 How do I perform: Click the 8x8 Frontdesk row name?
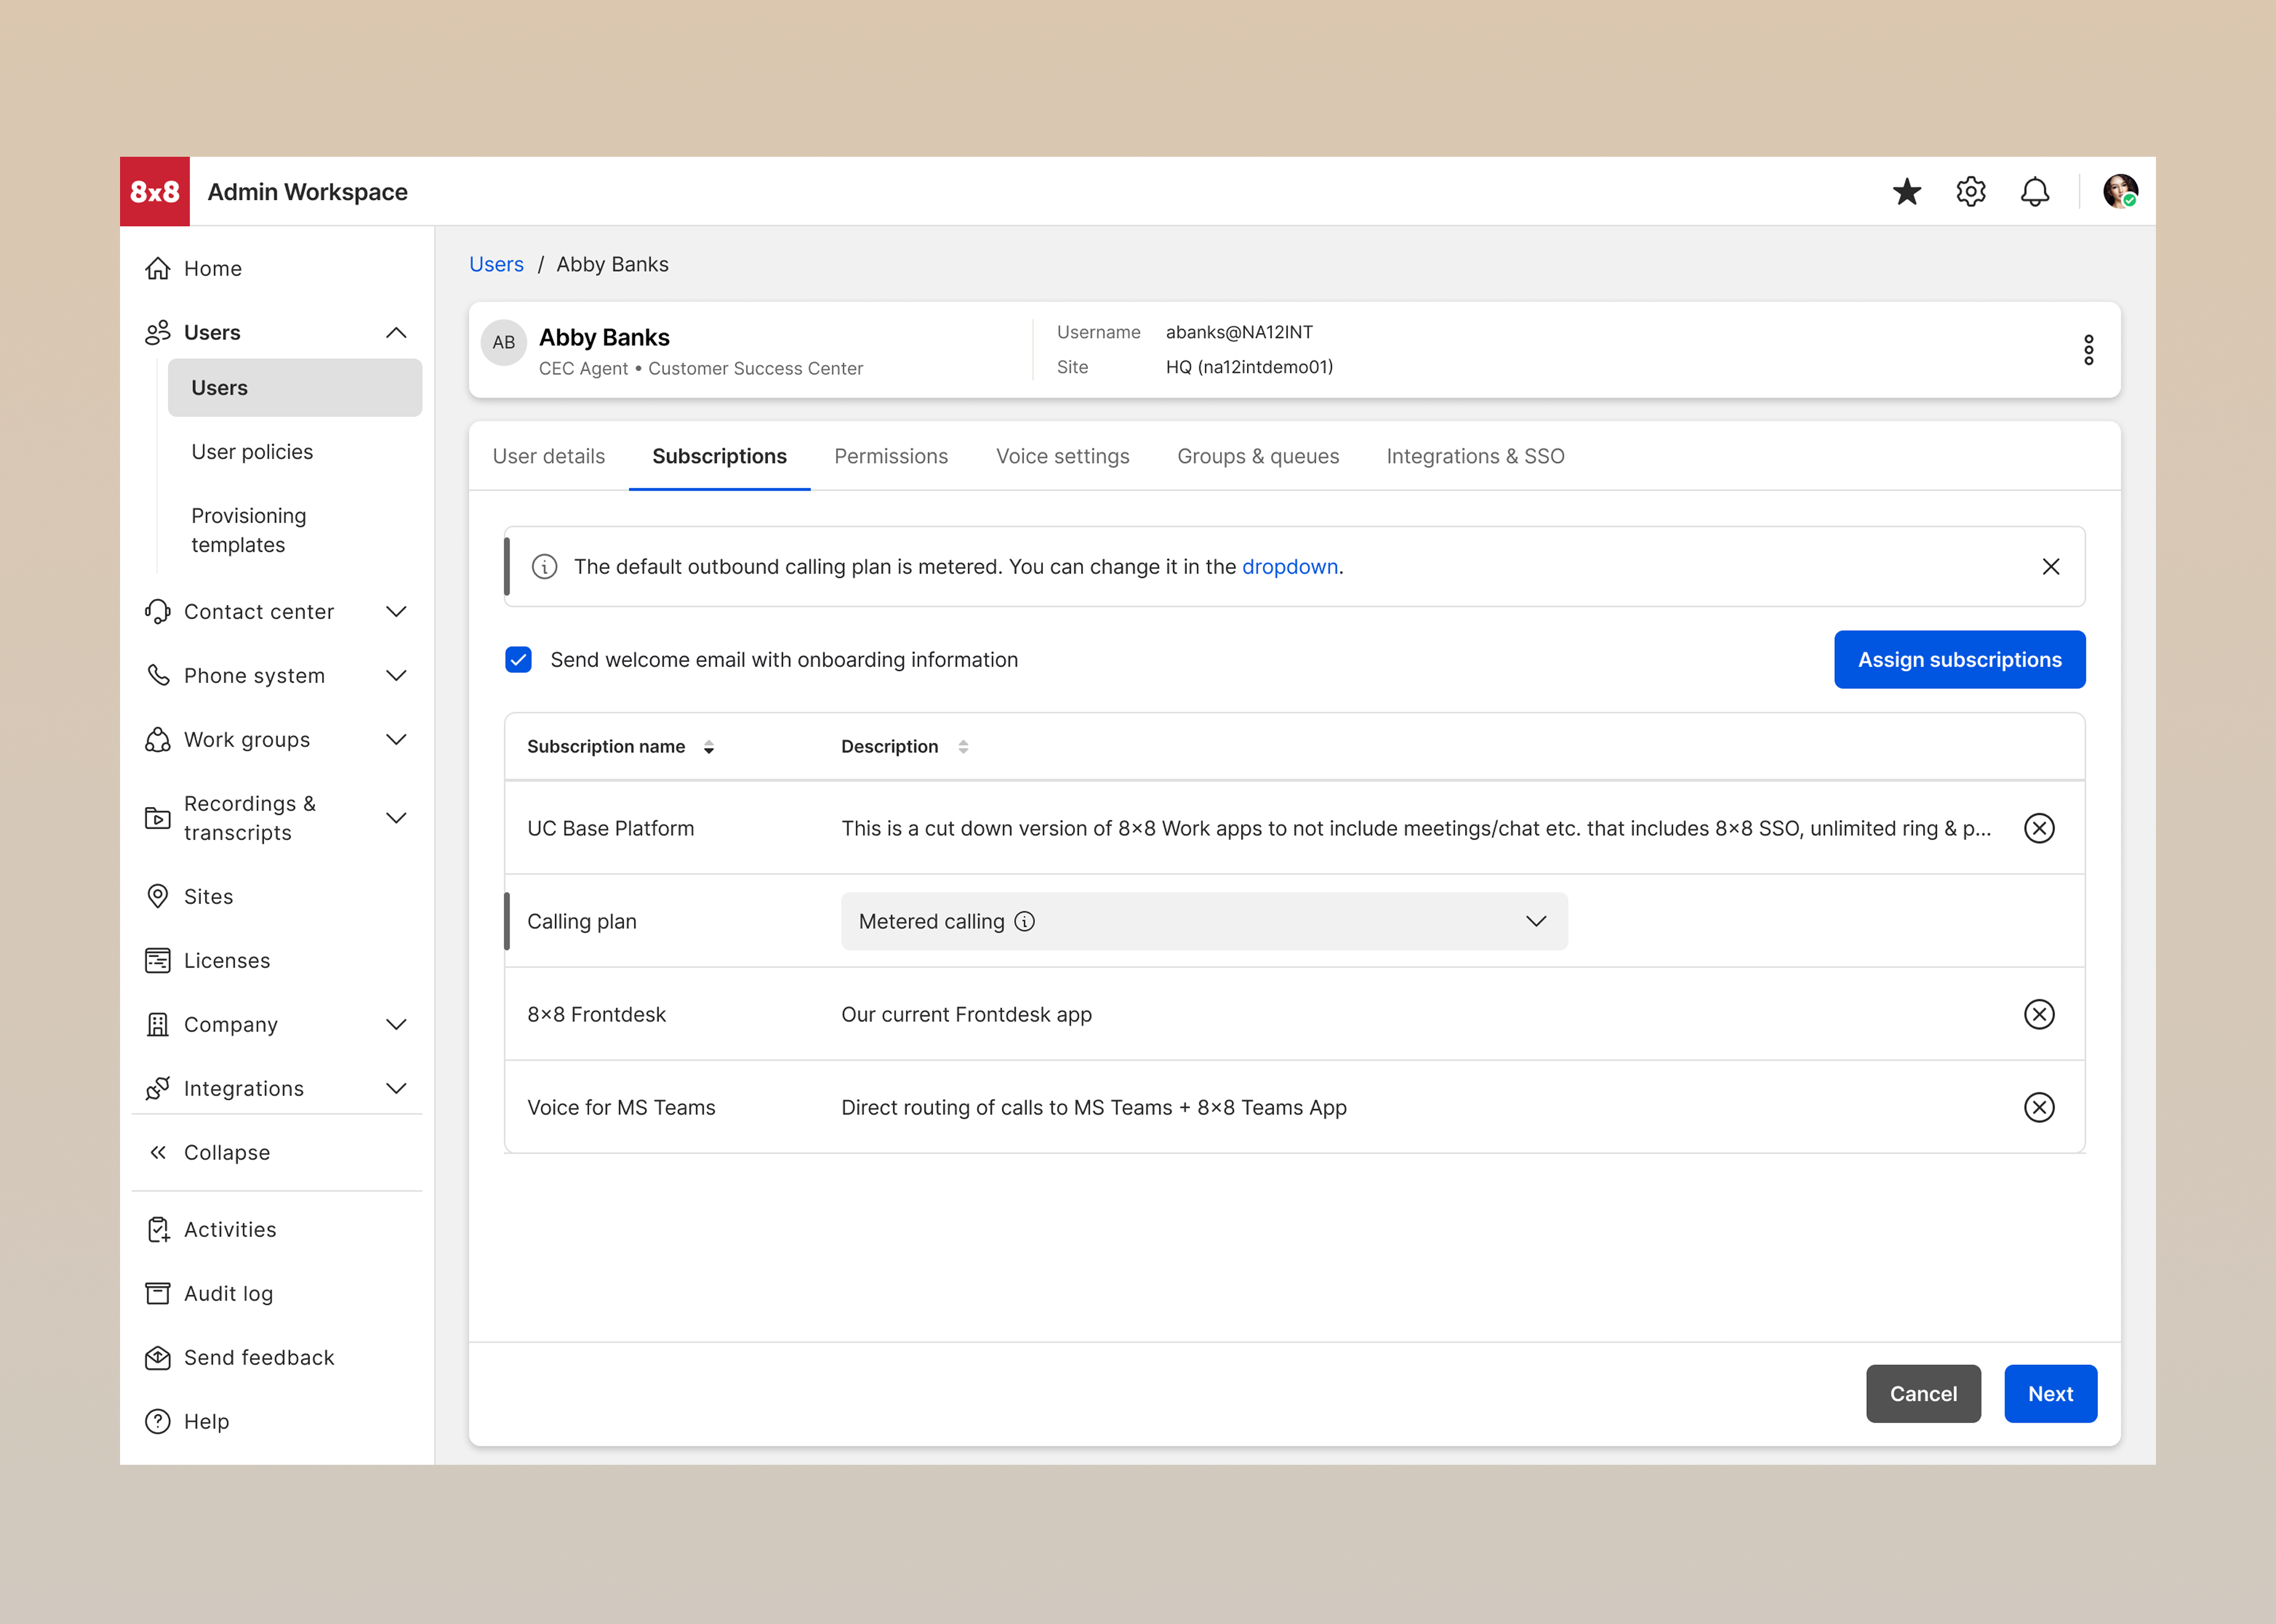597,1014
